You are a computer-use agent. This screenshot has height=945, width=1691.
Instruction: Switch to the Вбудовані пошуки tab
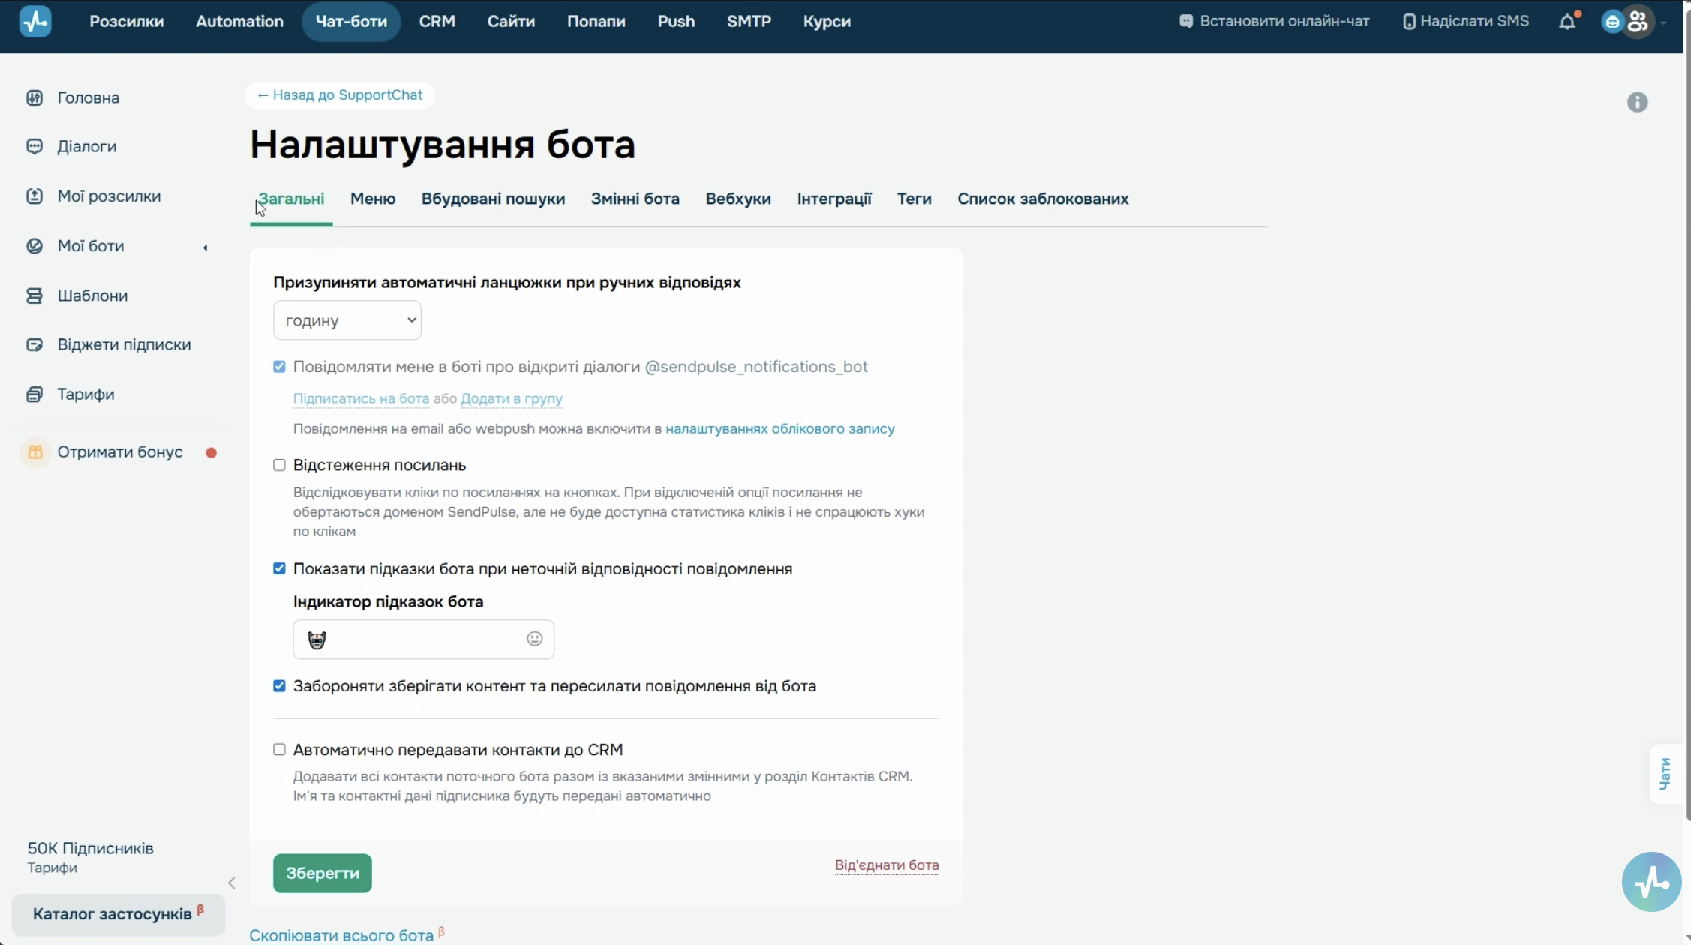[x=493, y=199]
